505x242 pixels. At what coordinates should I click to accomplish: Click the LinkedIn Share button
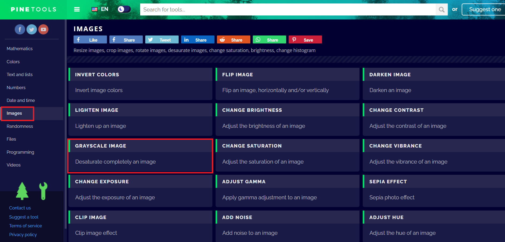[198, 39]
